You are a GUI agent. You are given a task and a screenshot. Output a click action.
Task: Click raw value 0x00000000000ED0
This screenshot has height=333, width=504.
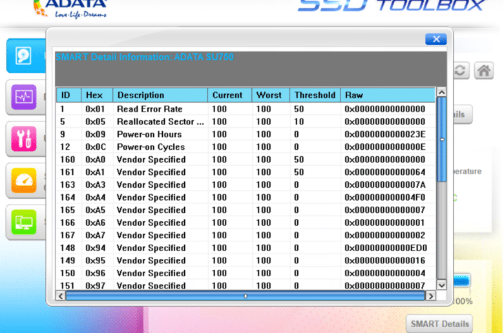(385, 248)
